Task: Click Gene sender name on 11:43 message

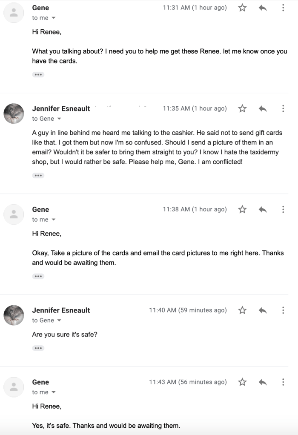Action: point(40,382)
